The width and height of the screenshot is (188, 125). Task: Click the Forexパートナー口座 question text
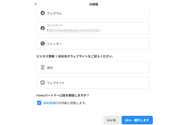point(63,95)
